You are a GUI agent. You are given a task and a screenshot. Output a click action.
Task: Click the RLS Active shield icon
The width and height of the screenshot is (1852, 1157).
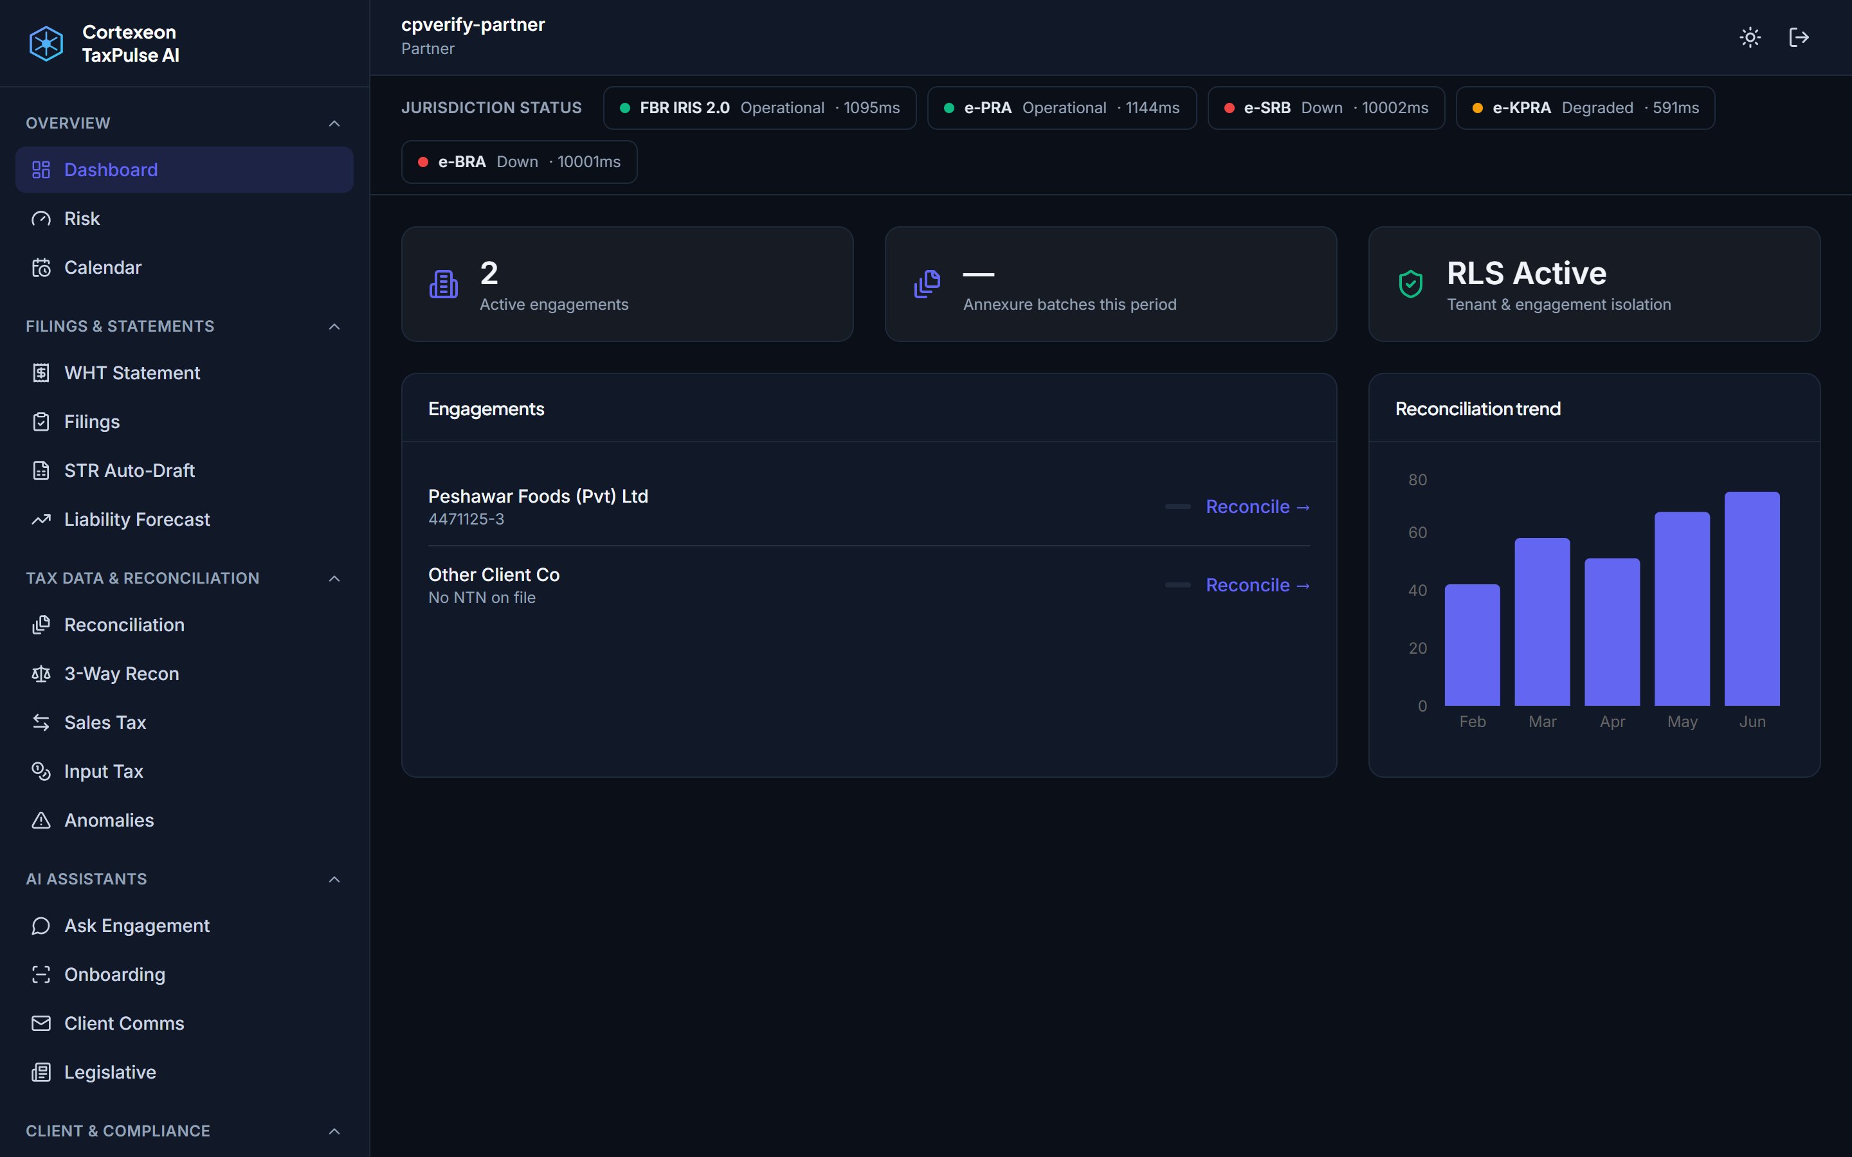click(1412, 285)
